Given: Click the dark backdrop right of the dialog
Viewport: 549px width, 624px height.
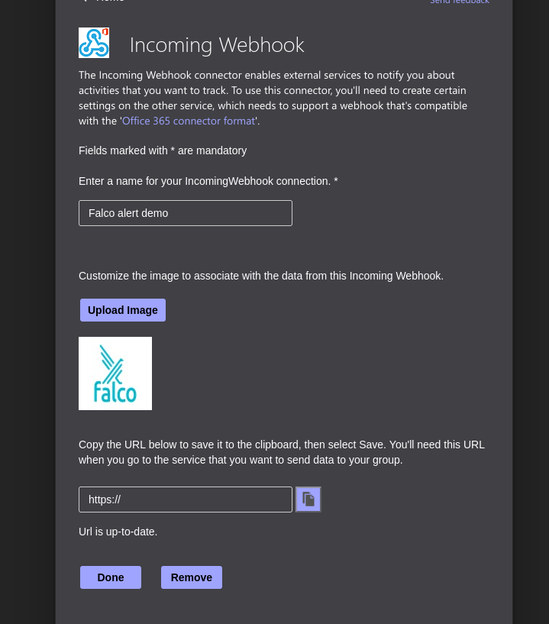Looking at the screenshot, I should (x=531, y=306).
